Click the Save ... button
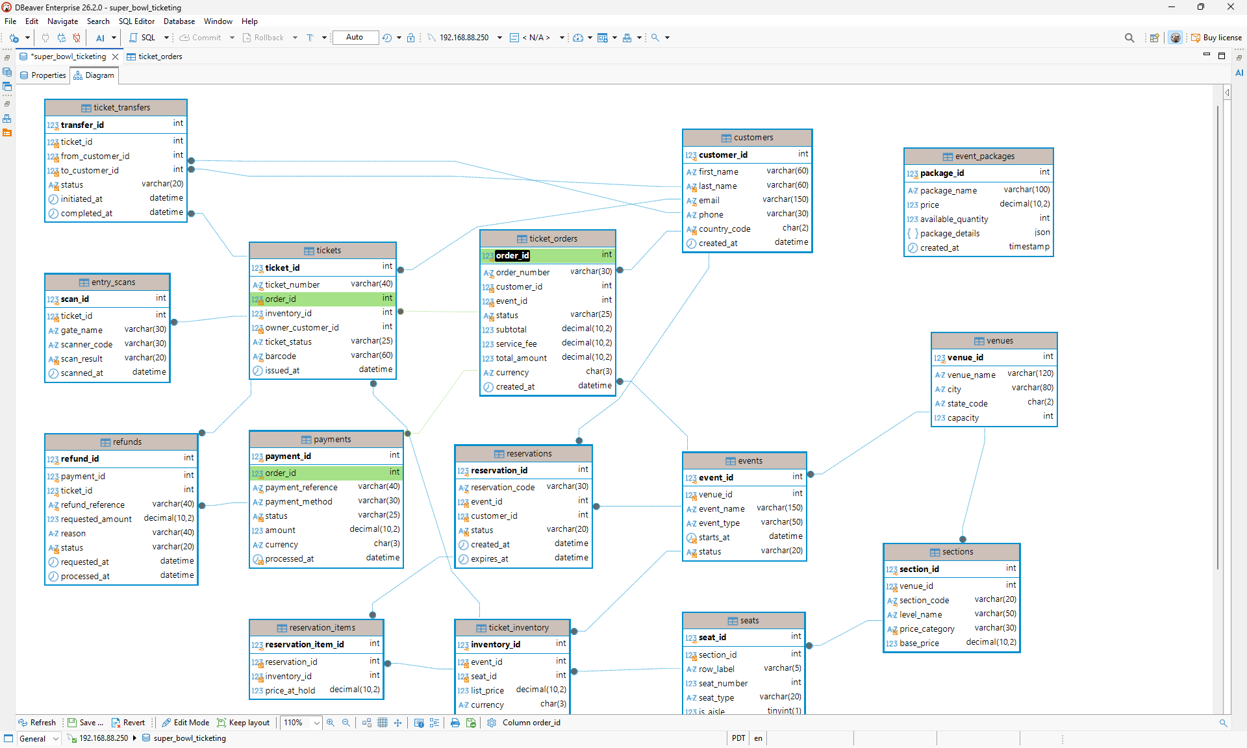The height and width of the screenshot is (748, 1247). pos(85,723)
